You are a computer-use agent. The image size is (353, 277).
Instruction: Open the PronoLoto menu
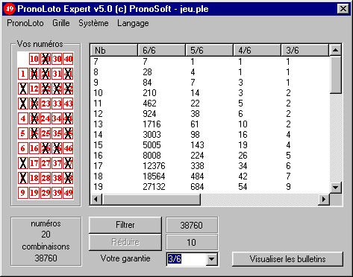(x=25, y=23)
